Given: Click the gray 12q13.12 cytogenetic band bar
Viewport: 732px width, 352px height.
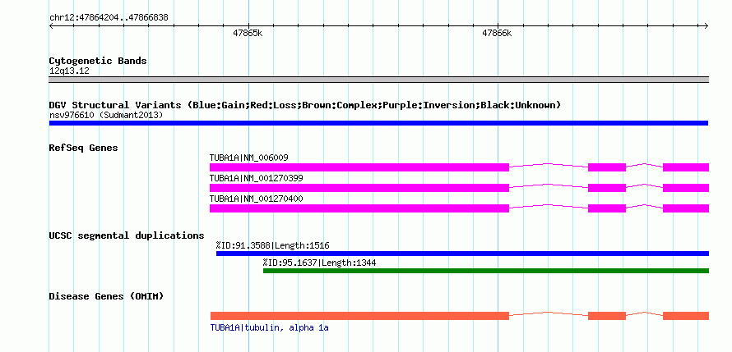Looking at the screenshot, I should [x=378, y=80].
